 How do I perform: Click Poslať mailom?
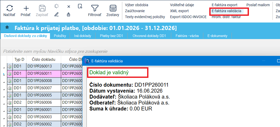coord(258,5)
